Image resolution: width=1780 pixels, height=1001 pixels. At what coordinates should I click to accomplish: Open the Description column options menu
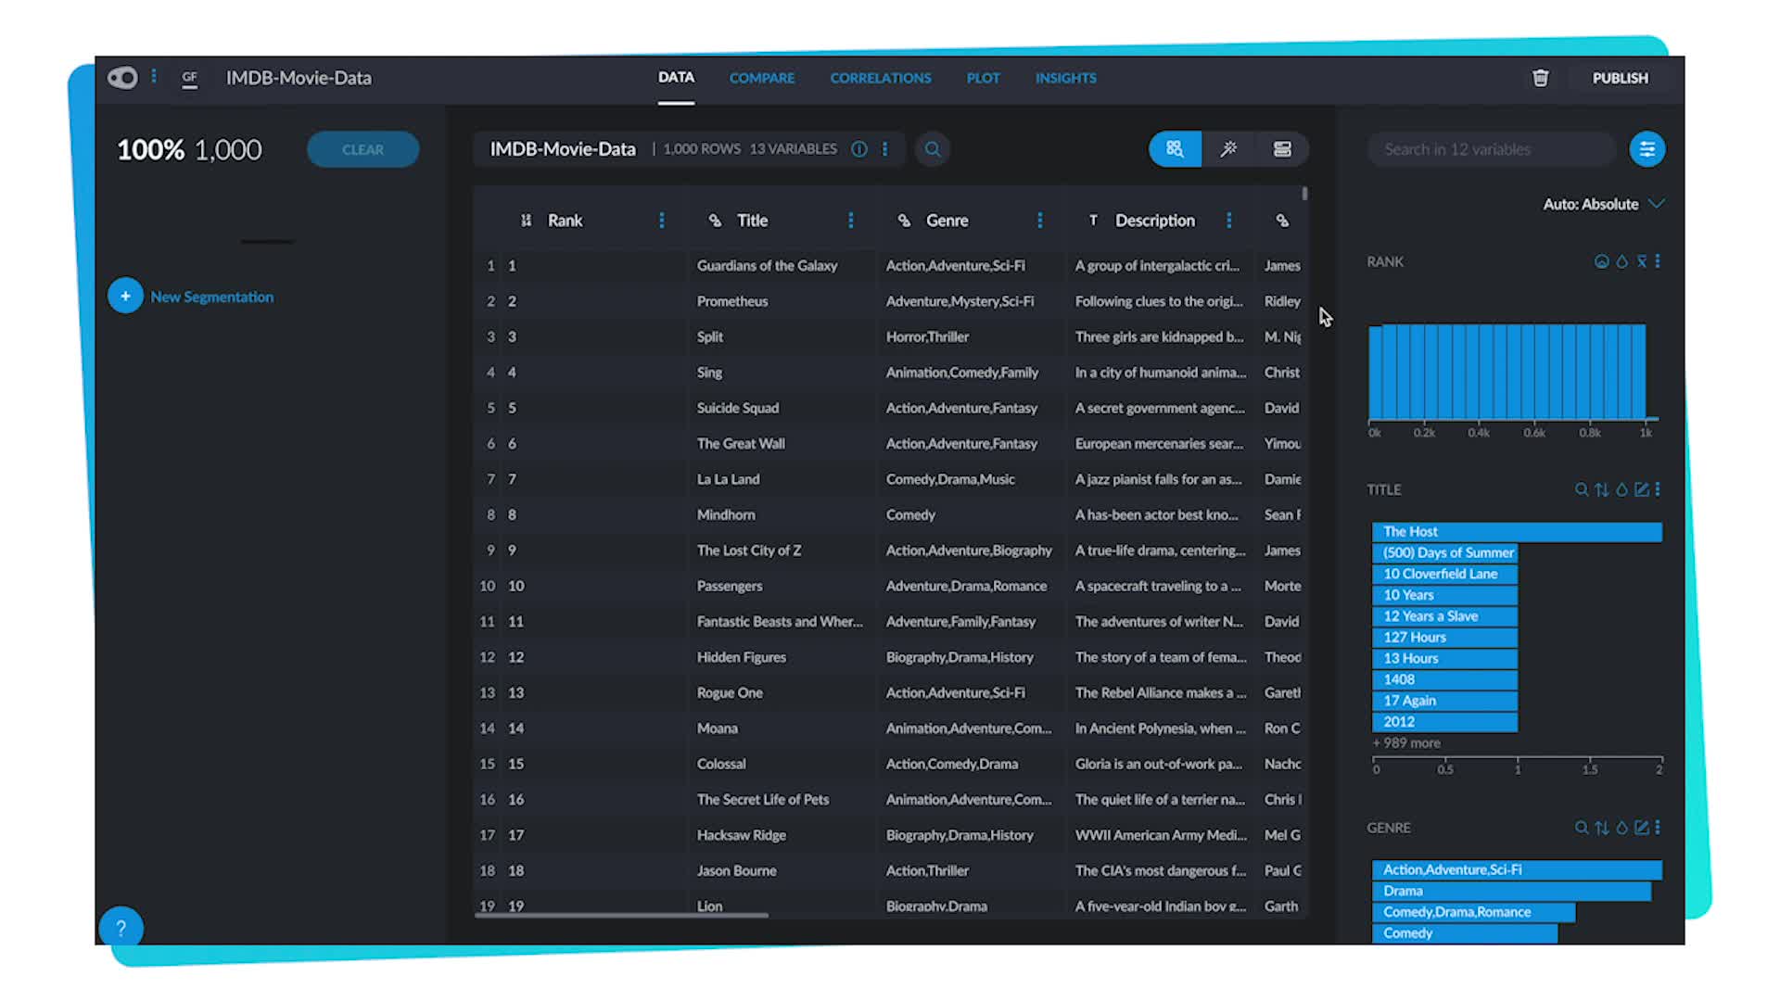point(1228,221)
